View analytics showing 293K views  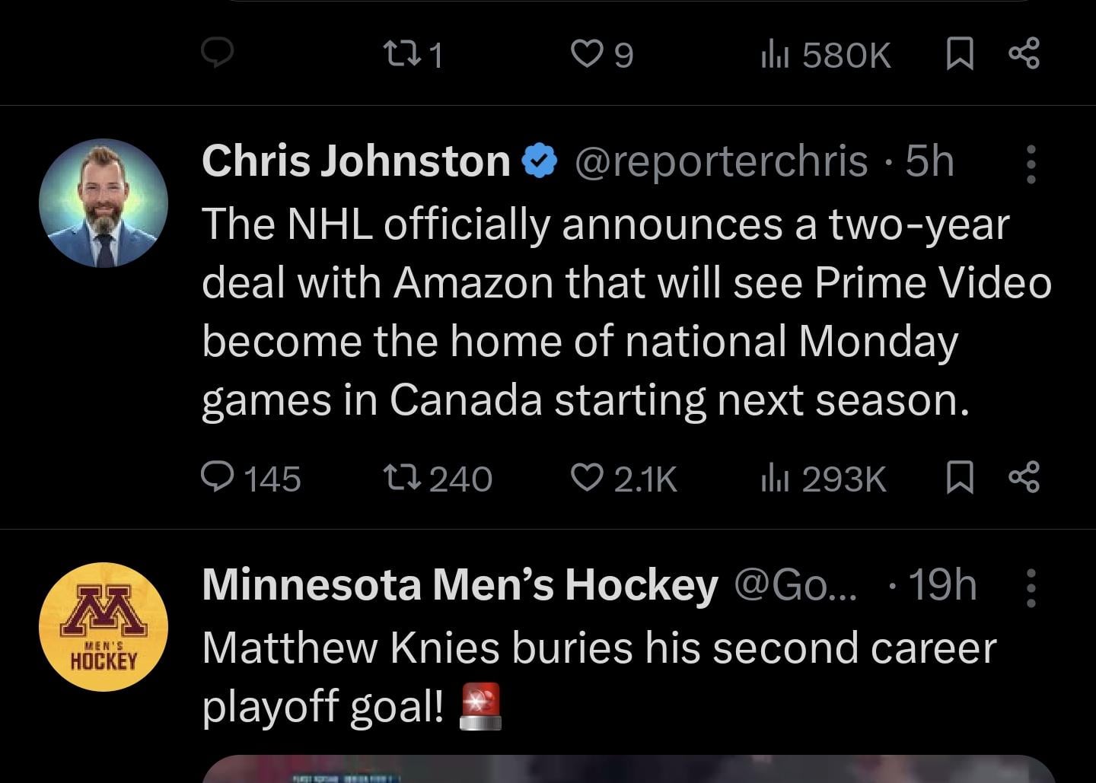tap(823, 479)
